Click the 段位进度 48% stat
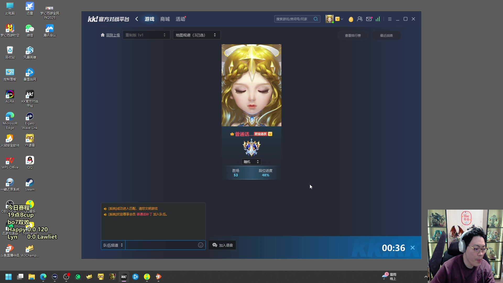Screen dimensions: 503x283 [265, 173]
